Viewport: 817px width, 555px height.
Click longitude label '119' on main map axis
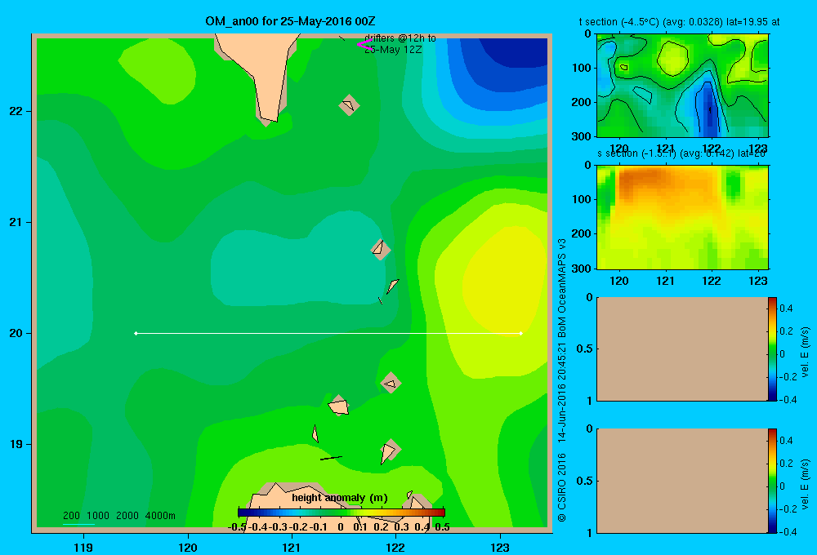pos(83,547)
